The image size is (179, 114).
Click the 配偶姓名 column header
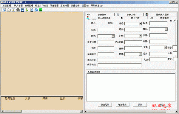(x=10, y=98)
